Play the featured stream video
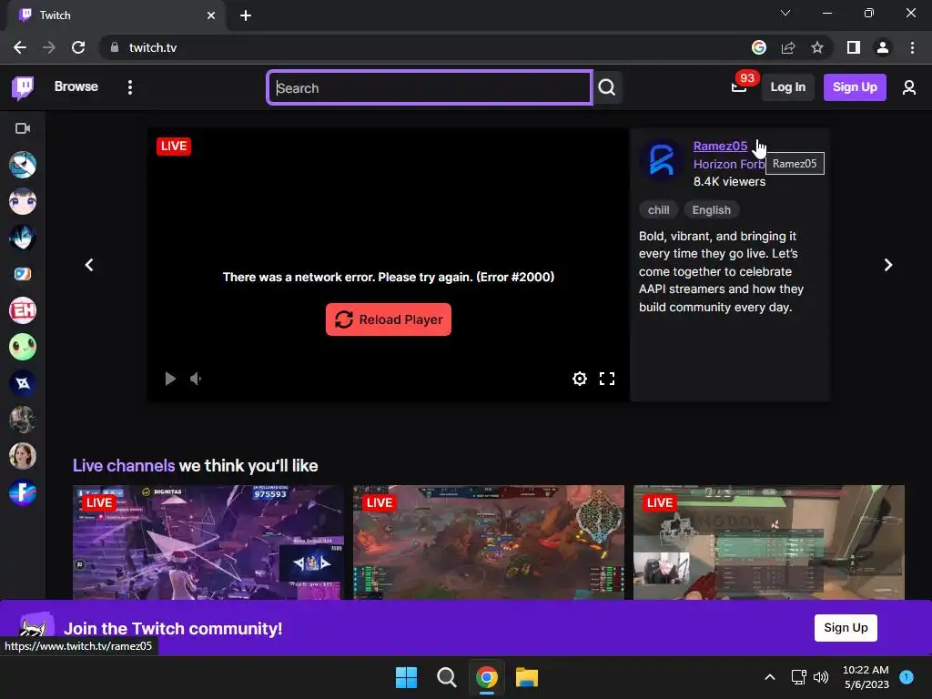This screenshot has width=932, height=699. 170,379
